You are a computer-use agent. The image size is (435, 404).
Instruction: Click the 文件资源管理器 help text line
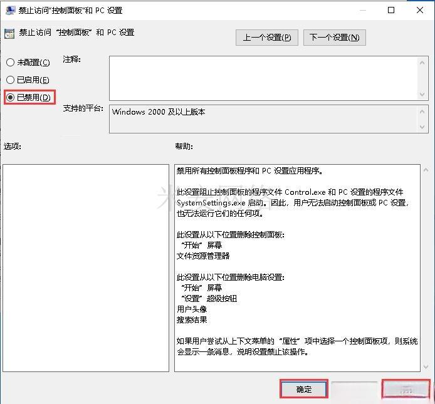(203, 256)
